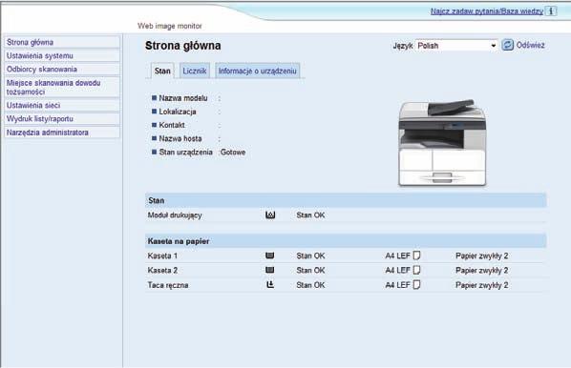Click the paper orientation icon in Taca ręczna row

pos(416,284)
